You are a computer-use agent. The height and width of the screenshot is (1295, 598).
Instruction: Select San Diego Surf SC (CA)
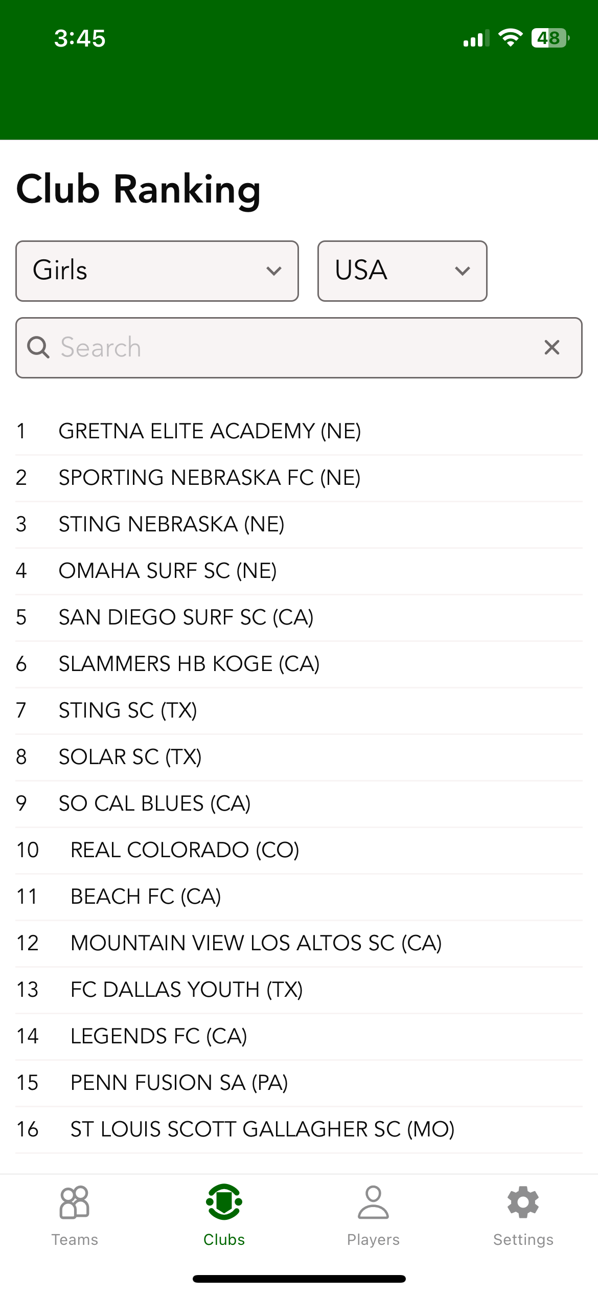pyautogui.click(x=186, y=617)
